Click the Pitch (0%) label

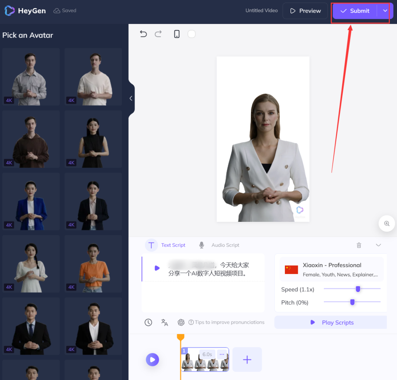coord(295,302)
